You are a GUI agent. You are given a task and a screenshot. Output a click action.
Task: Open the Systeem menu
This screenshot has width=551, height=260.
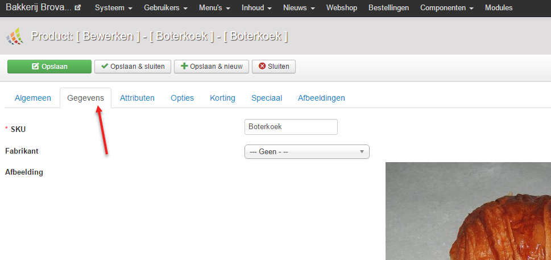point(114,8)
